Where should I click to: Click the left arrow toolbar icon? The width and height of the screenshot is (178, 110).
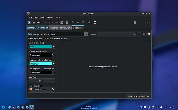tap(84, 22)
